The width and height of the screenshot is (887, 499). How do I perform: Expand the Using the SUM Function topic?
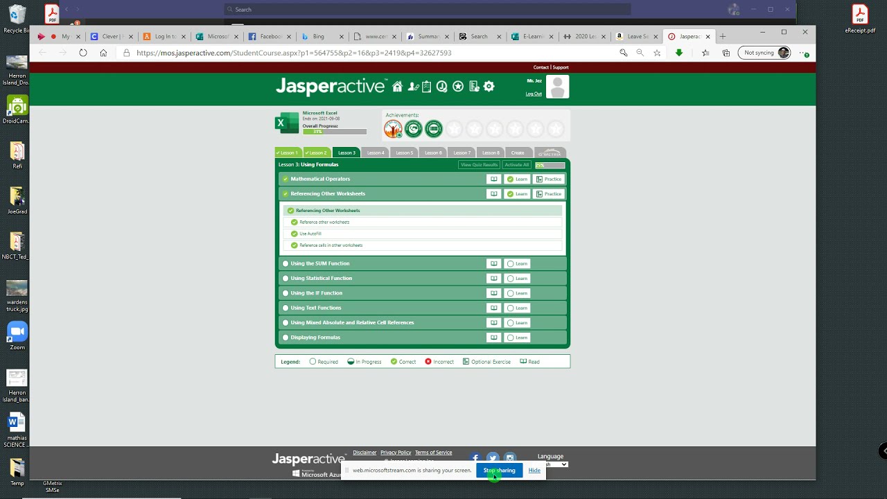423,263
